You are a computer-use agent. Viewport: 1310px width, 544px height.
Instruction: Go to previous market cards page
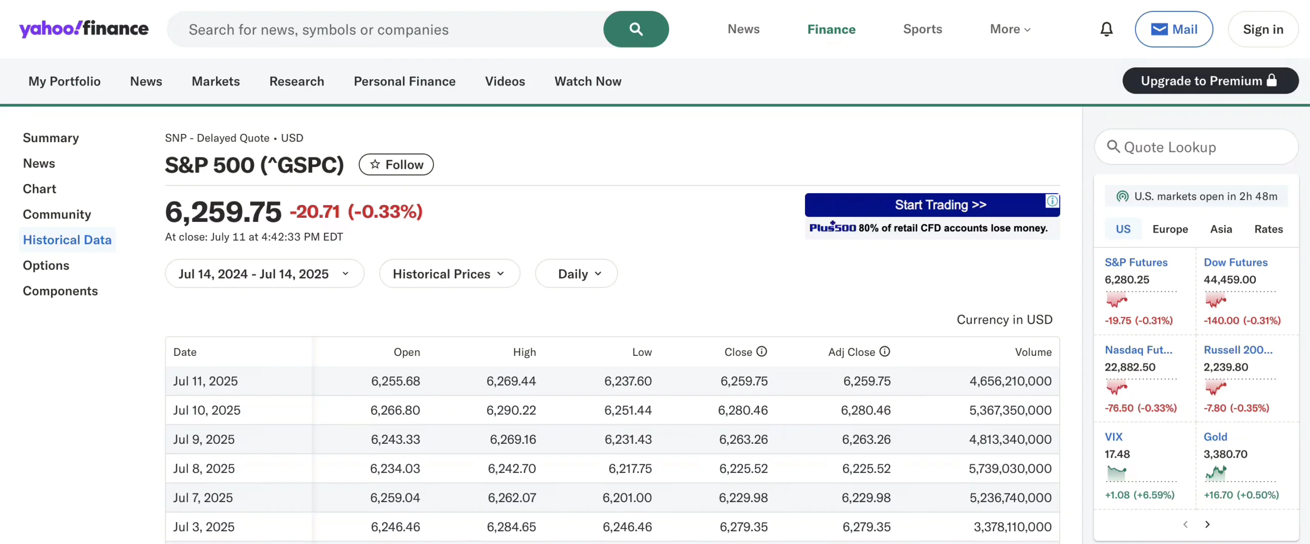point(1185,524)
